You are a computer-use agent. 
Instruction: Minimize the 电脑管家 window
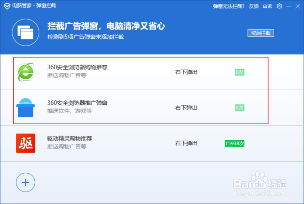(x=289, y=6)
